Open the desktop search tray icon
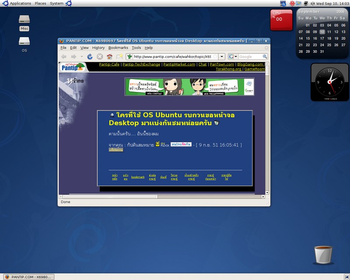Image resolution: width=350 pixels, height=280 pixels. tap(283, 3)
